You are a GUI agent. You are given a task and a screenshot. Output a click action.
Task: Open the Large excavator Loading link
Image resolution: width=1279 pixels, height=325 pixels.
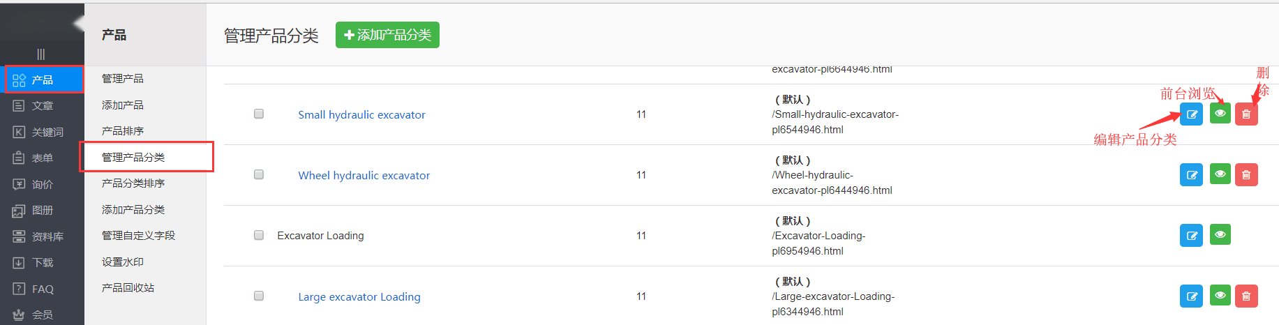pyautogui.click(x=359, y=297)
